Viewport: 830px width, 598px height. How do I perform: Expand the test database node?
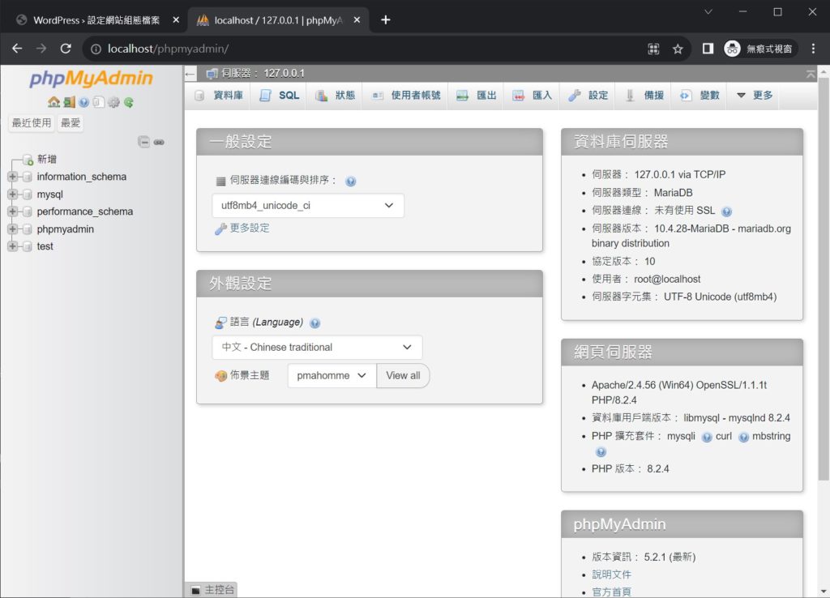pos(12,246)
